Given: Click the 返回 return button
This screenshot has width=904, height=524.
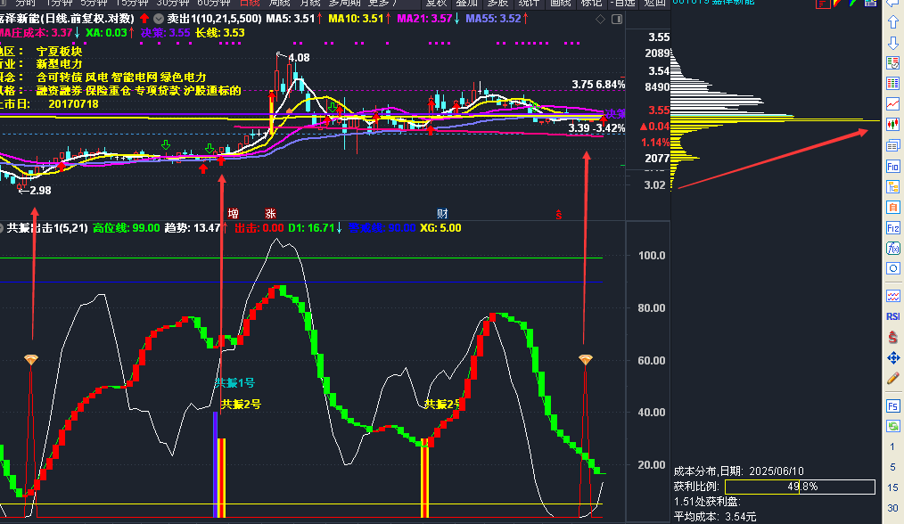Looking at the screenshot, I should point(654,3).
